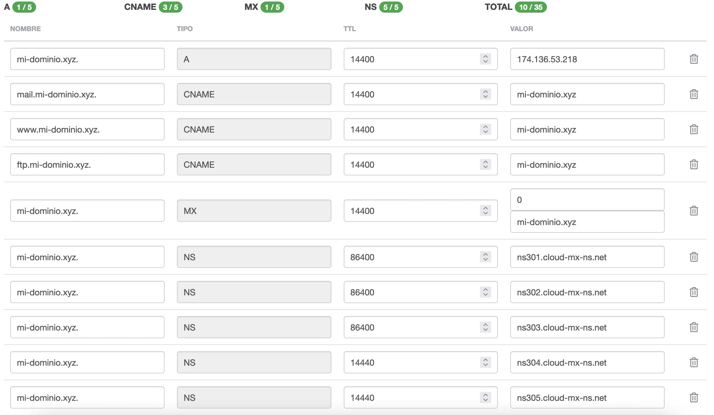
Task: Edit the value ns305.cloud-mx-ns.net
Action: pos(587,397)
